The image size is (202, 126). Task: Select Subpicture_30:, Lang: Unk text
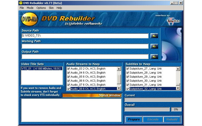(x=146, y=81)
